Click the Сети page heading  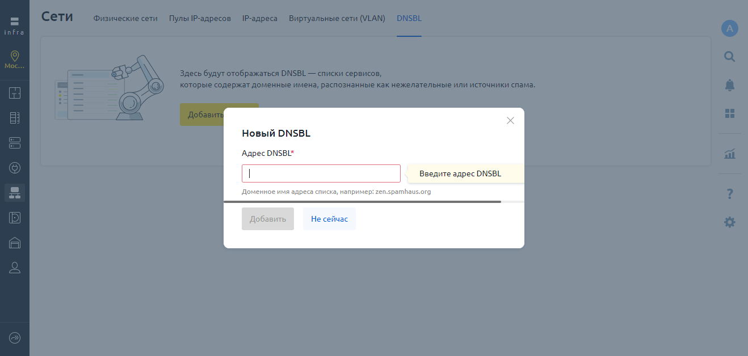coord(57,16)
